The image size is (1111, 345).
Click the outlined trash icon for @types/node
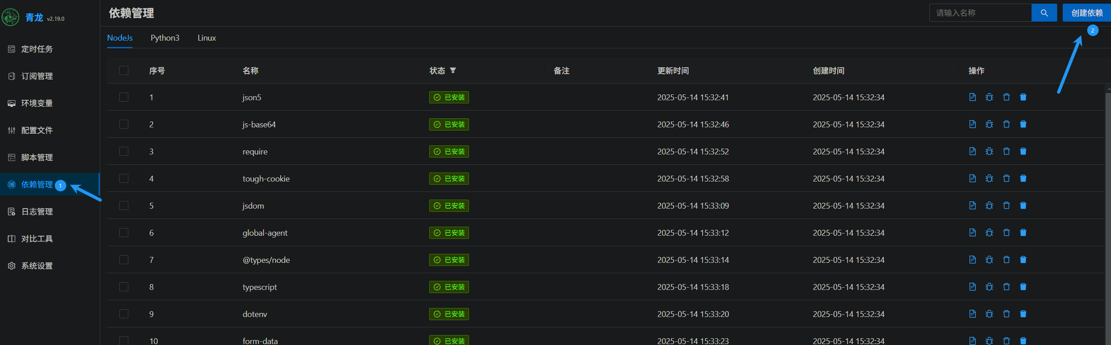(x=1007, y=260)
